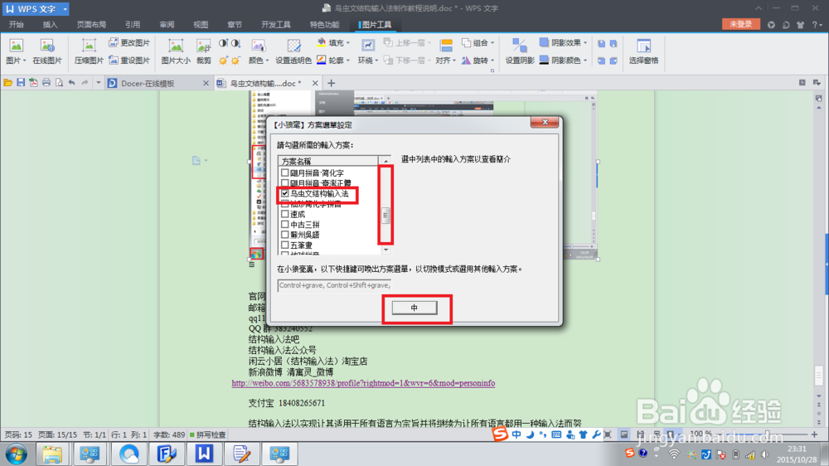Increase picture brightness sun icon
The width and height of the screenshot is (829, 466).
(x=223, y=61)
